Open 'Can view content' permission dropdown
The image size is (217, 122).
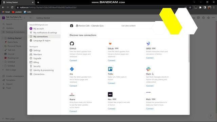tap(129, 26)
